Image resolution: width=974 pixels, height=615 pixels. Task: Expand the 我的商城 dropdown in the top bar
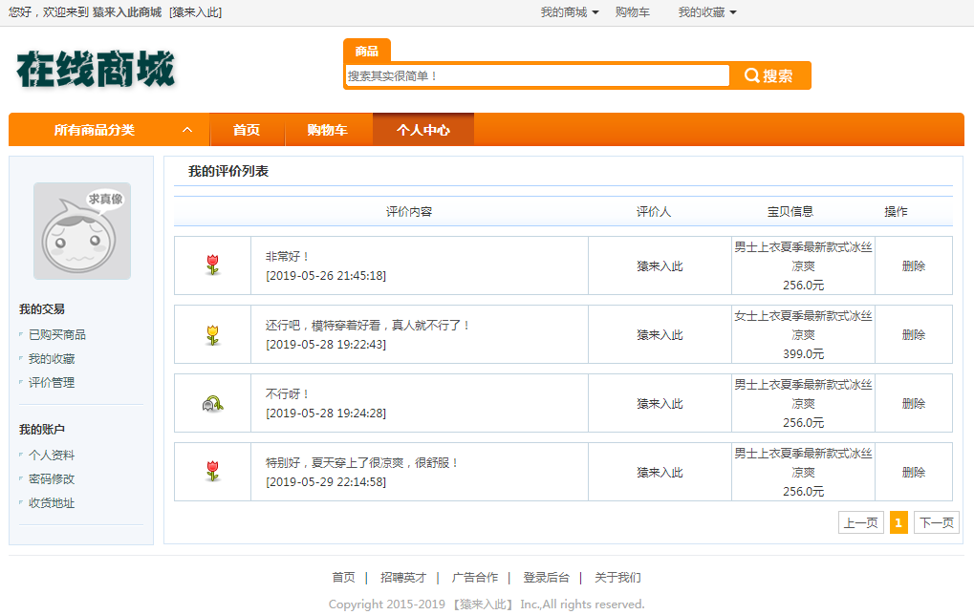click(x=569, y=12)
